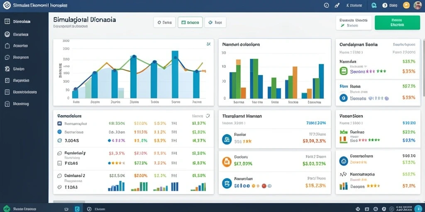
Task: Click the blue round icon at taskbar far right
Action: point(418,208)
